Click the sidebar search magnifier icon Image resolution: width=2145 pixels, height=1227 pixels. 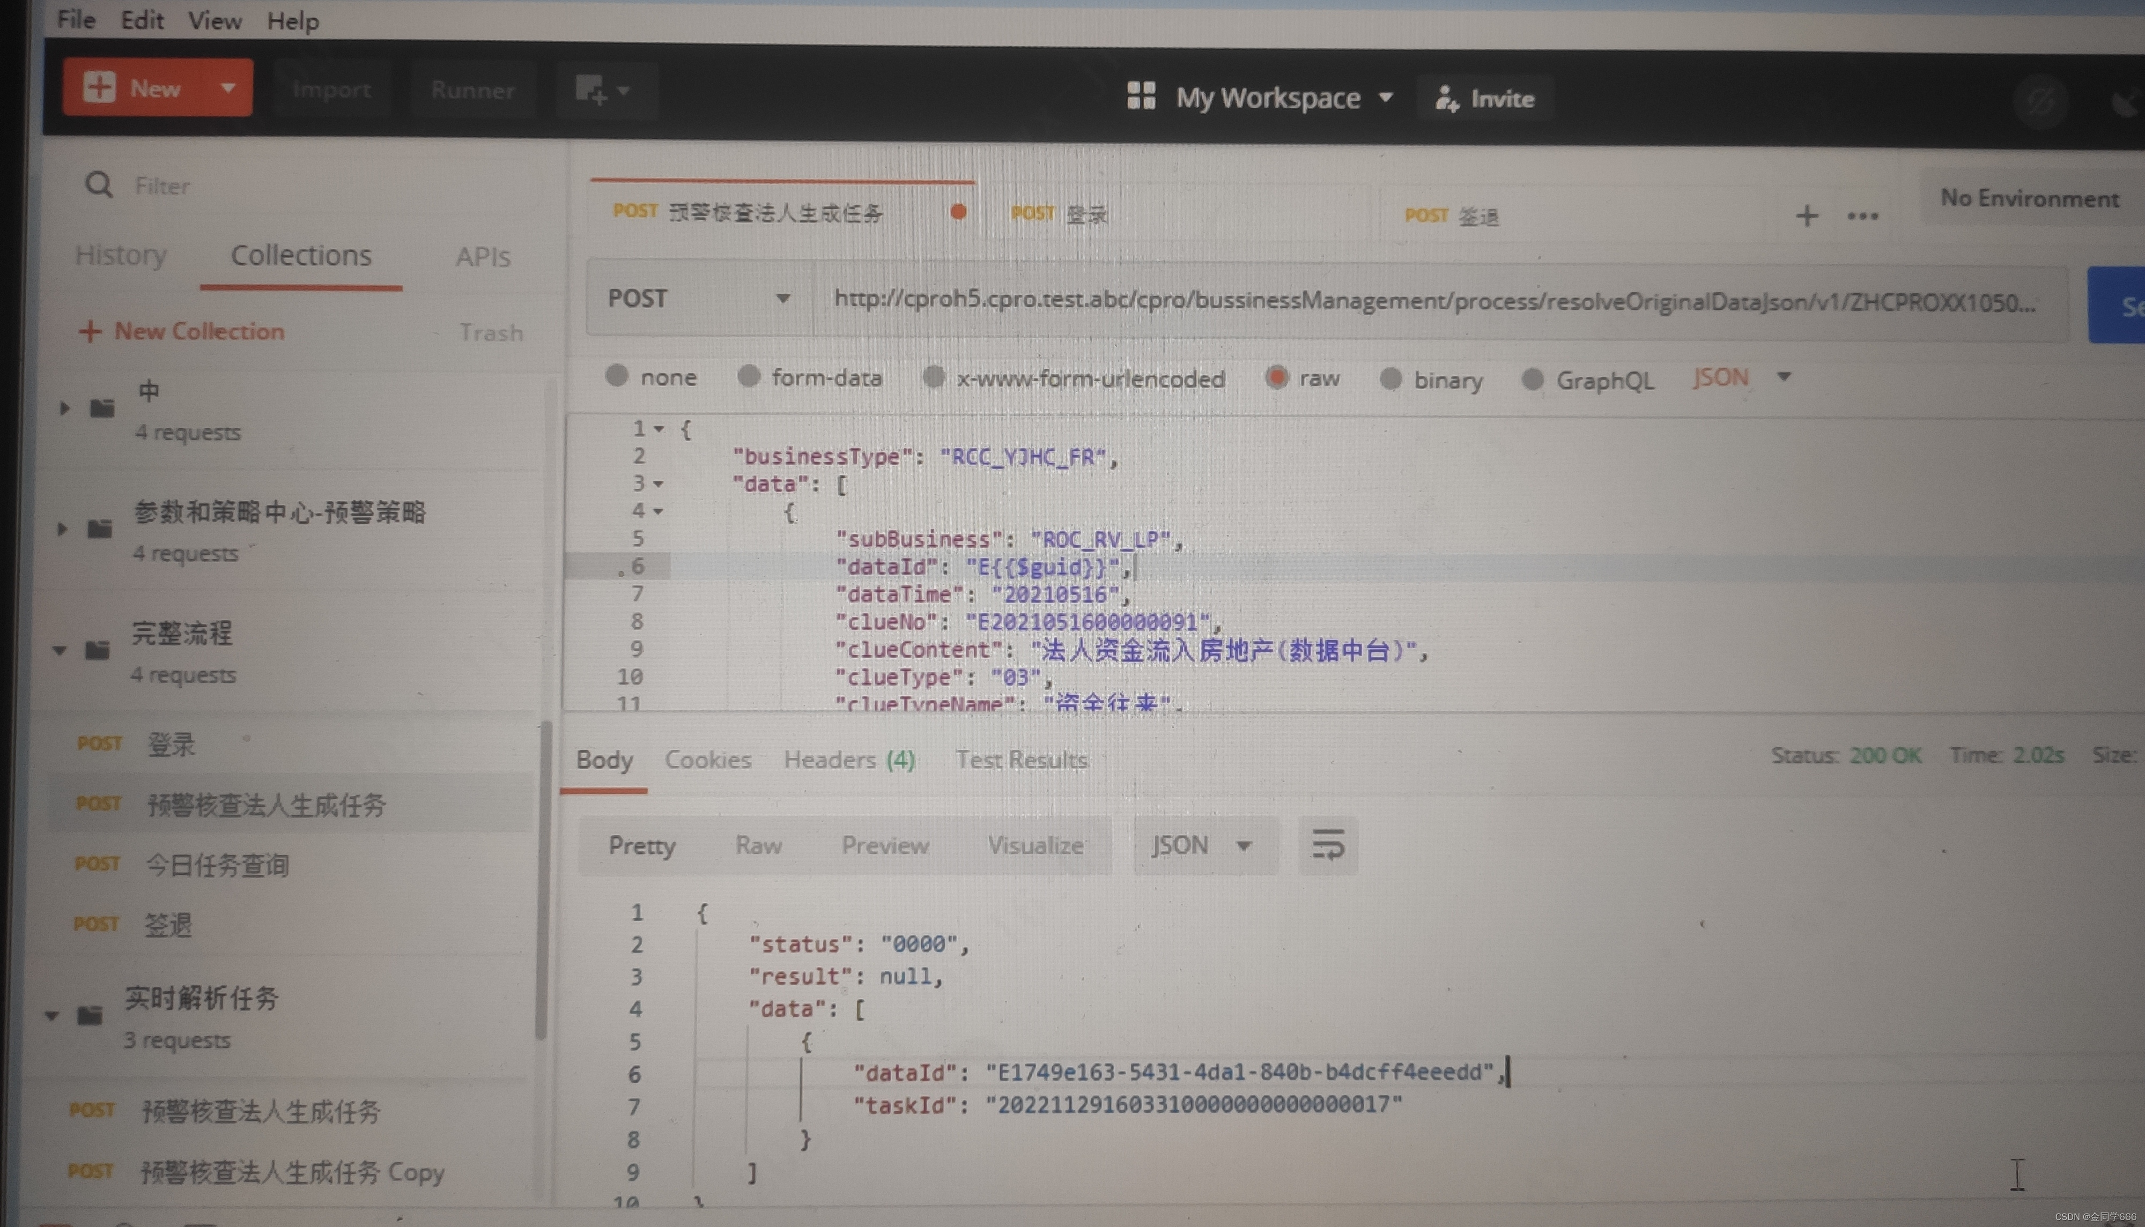(99, 184)
